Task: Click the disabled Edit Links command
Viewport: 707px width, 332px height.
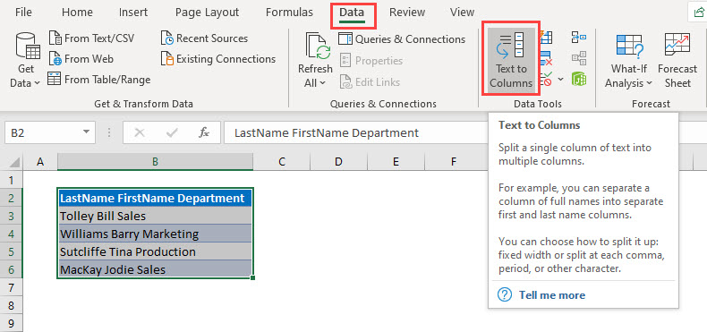Action: 370,82
